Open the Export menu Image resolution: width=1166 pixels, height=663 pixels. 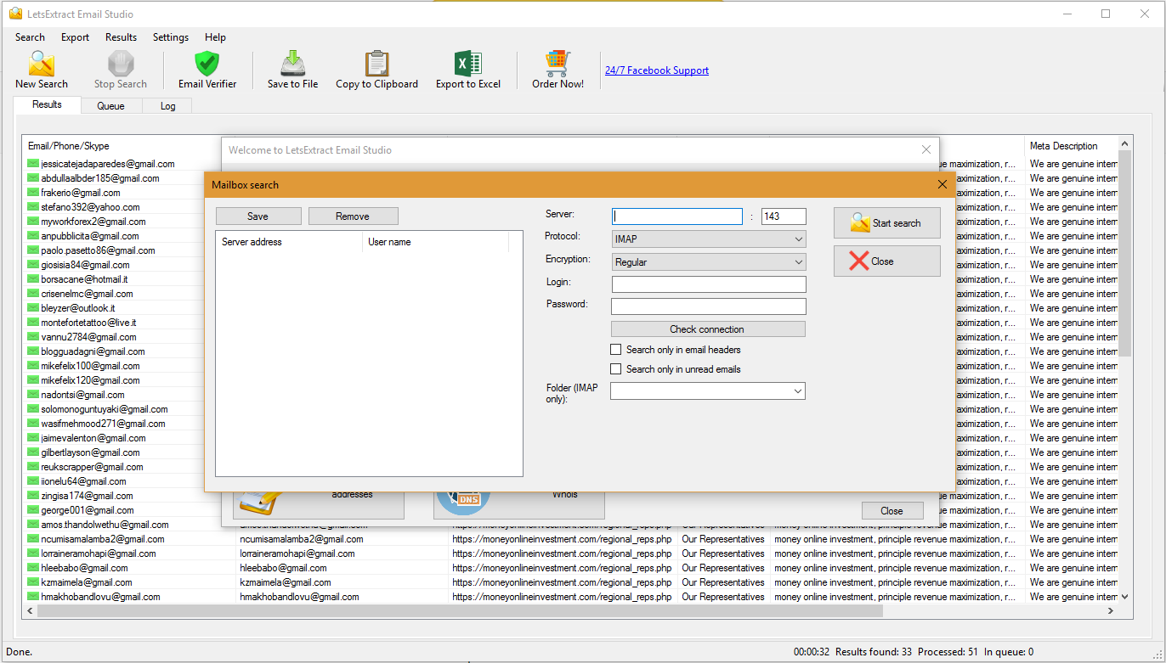75,37
